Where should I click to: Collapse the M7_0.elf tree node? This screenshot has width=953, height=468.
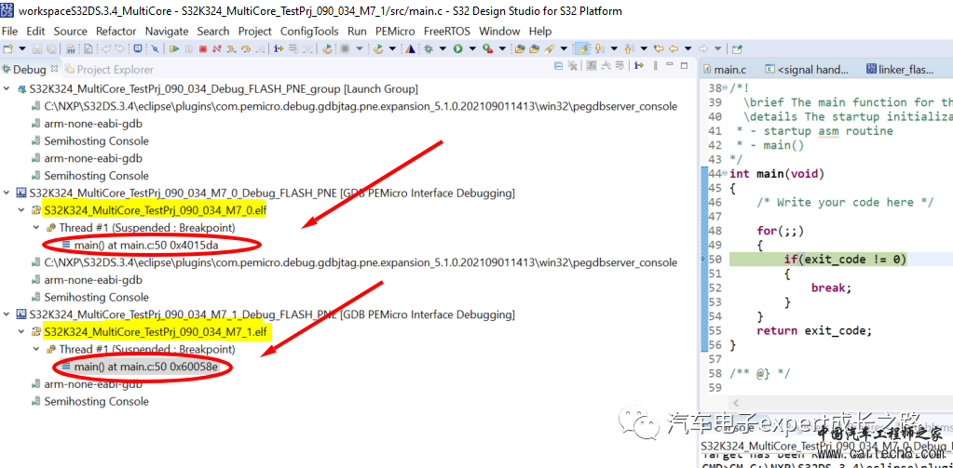coord(20,210)
